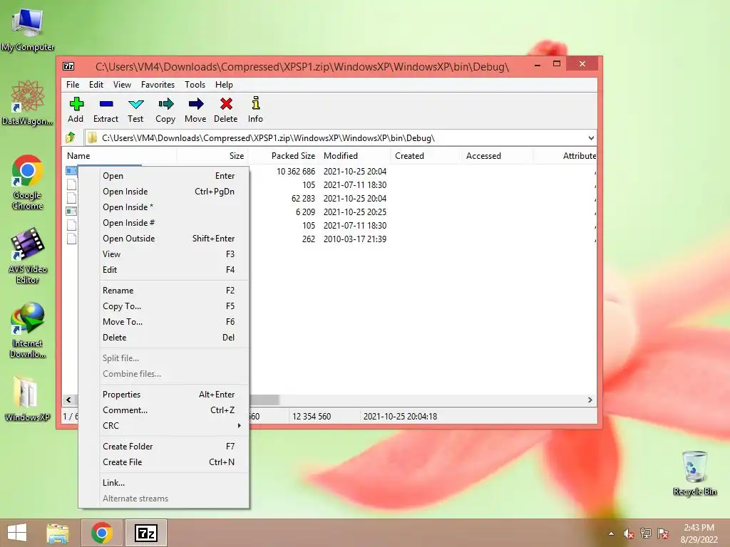
Task: Open Recycle Bin desktop icon
Action: 694,473
